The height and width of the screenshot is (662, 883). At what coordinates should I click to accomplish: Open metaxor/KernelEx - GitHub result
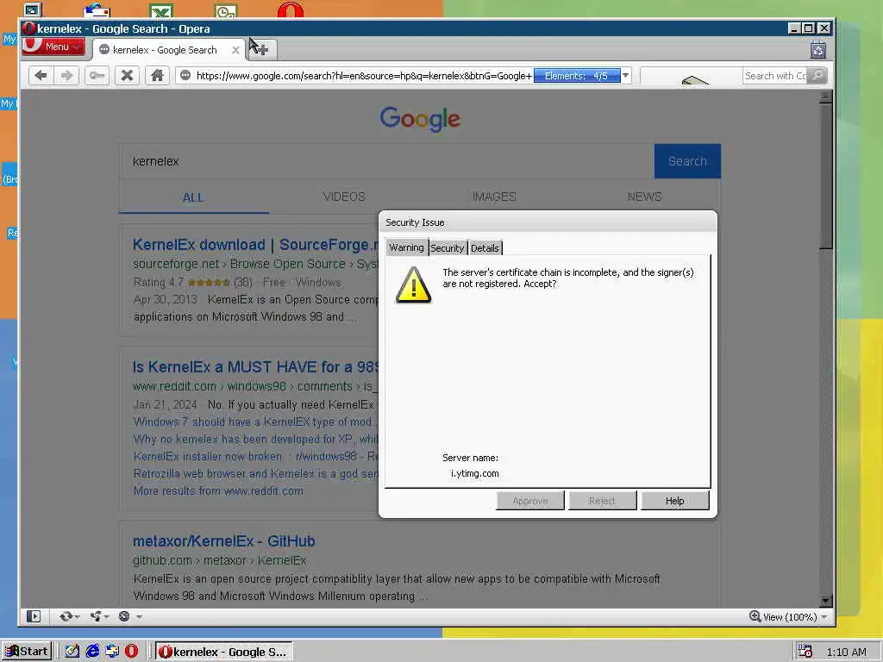click(223, 541)
